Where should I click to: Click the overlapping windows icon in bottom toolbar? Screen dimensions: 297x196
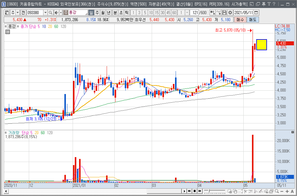point(235,191)
